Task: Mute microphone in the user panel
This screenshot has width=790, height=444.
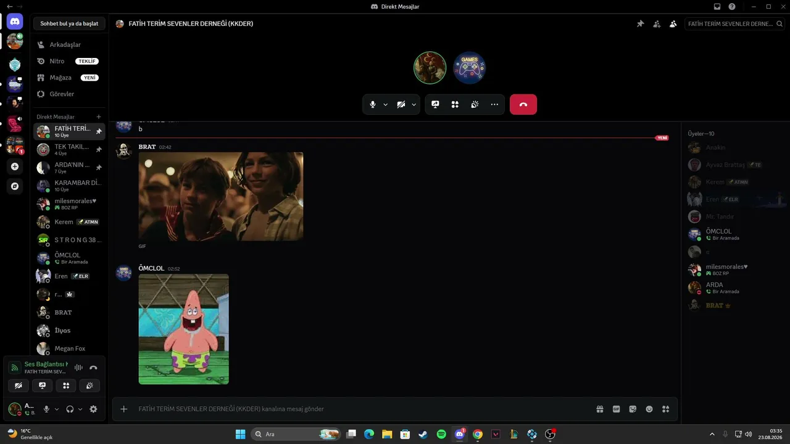Action: click(x=46, y=409)
